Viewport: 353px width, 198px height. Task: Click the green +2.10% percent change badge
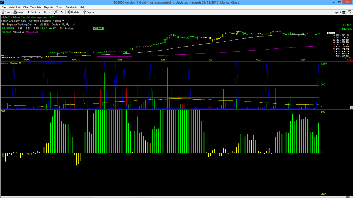(x=98, y=28)
